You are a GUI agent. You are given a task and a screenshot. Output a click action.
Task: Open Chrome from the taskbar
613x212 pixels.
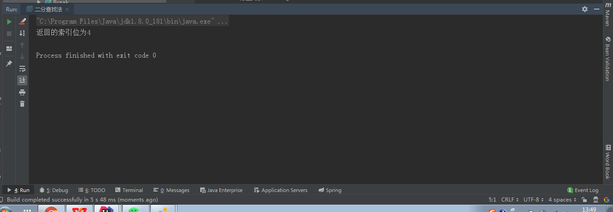51,210
